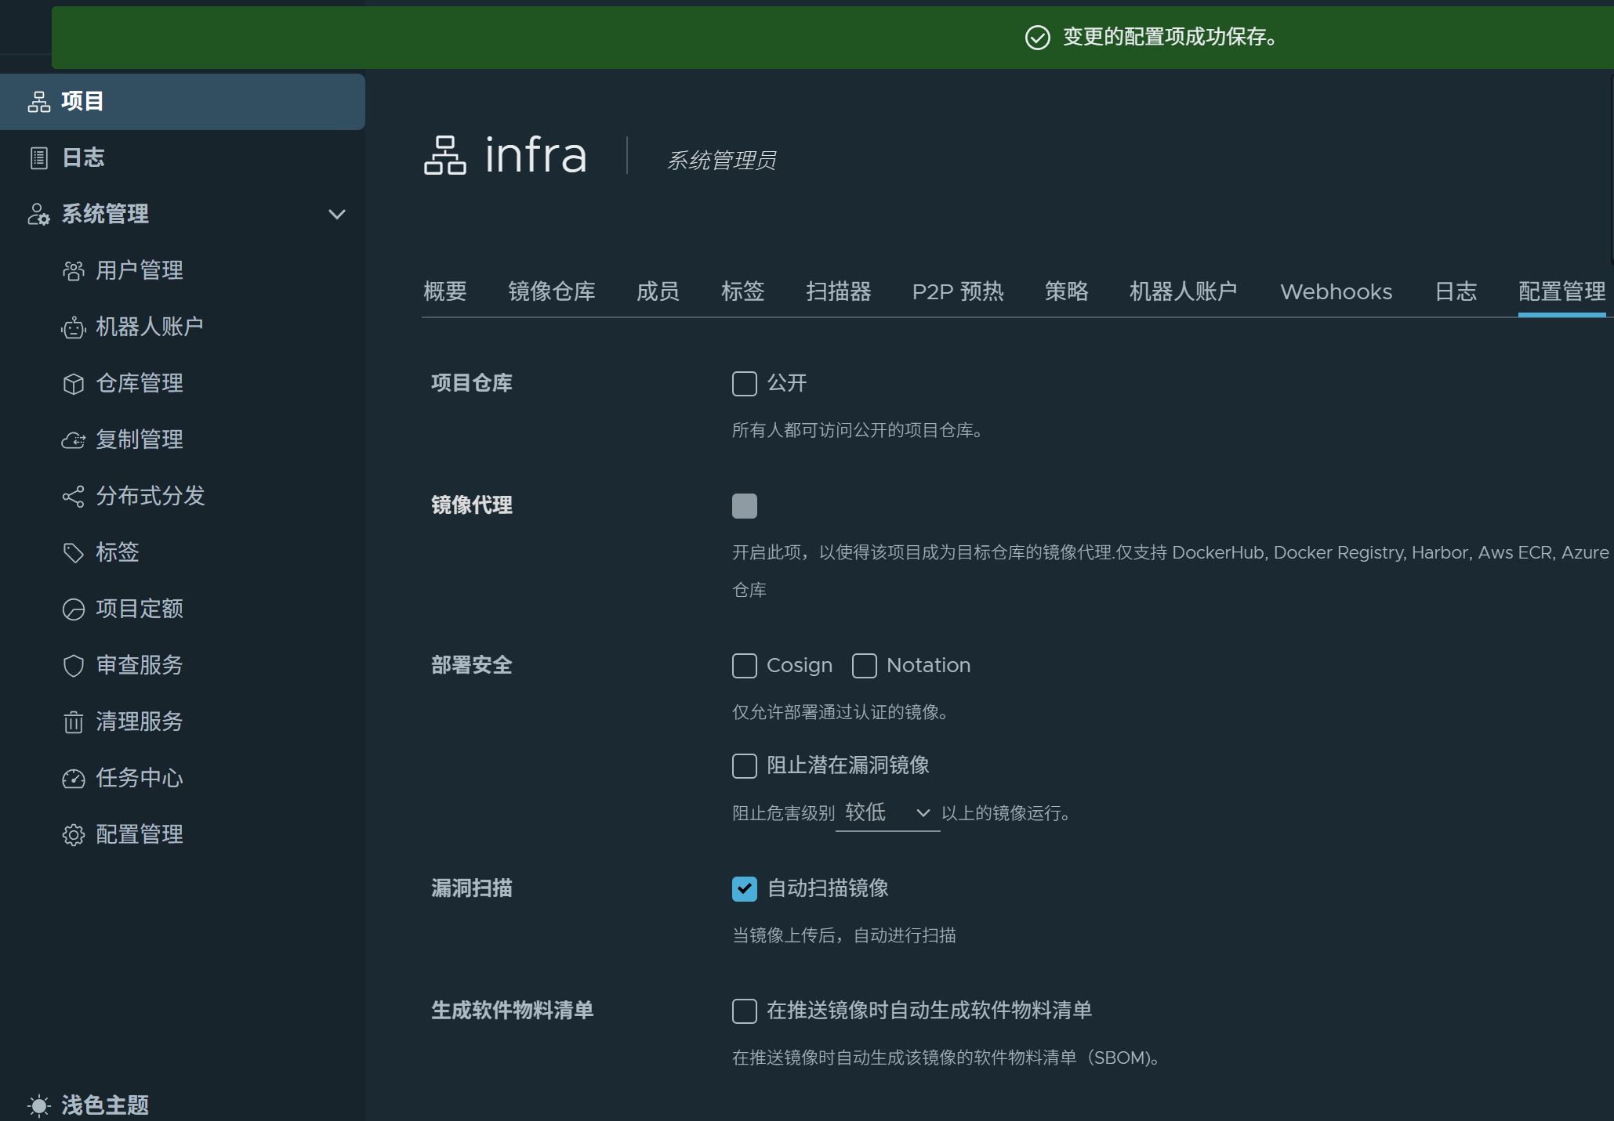This screenshot has width=1614, height=1121.
Task: Click the Job Service dashboard icon
Action: tap(74, 779)
